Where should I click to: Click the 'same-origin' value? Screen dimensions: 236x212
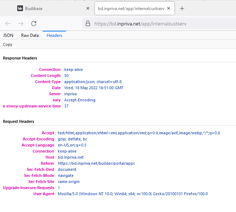[69, 182]
